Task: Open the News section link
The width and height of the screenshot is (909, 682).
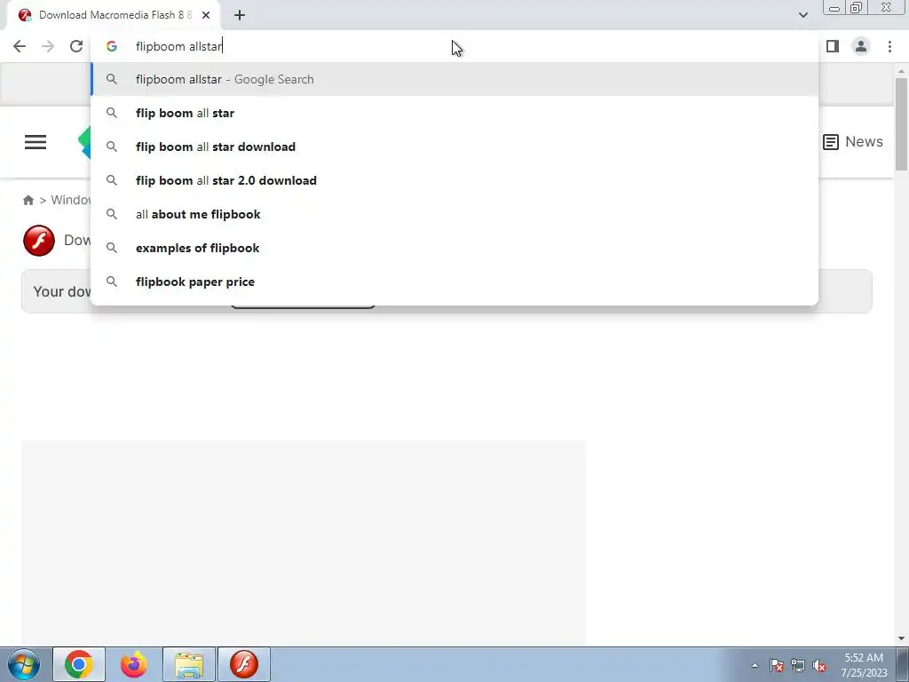Action: pyautogui.click(x=853, y=141)
